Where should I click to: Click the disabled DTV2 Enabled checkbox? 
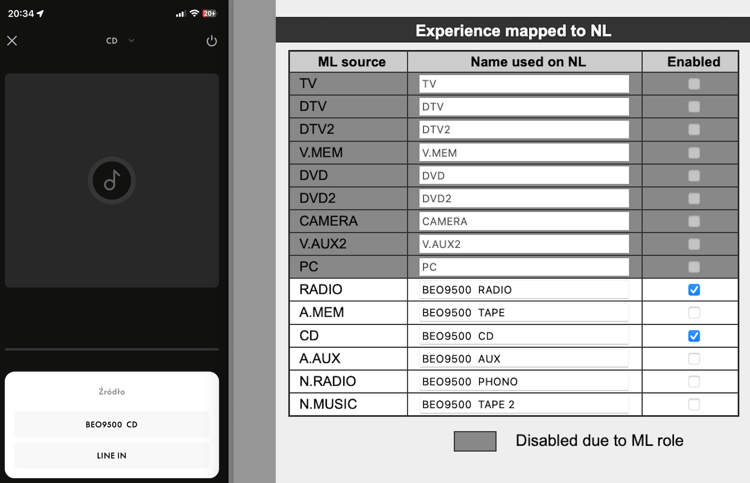pyautogui.click(x=694, y=129)
